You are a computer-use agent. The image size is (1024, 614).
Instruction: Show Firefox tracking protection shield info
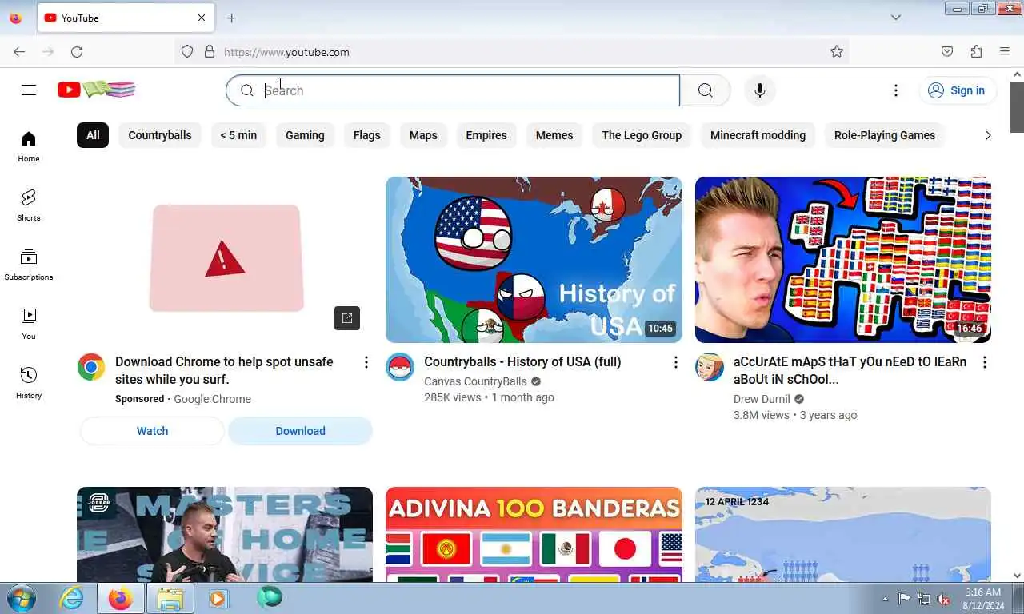pos(187,52)
